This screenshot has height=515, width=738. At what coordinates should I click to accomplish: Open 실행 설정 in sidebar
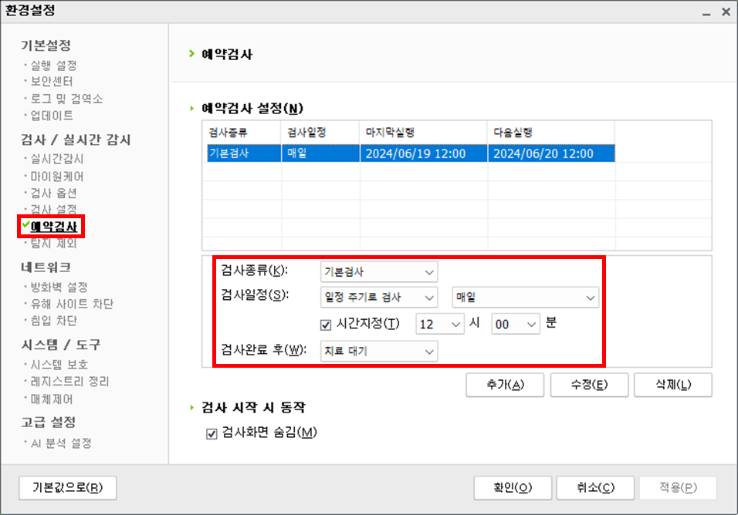coord(53,66)
